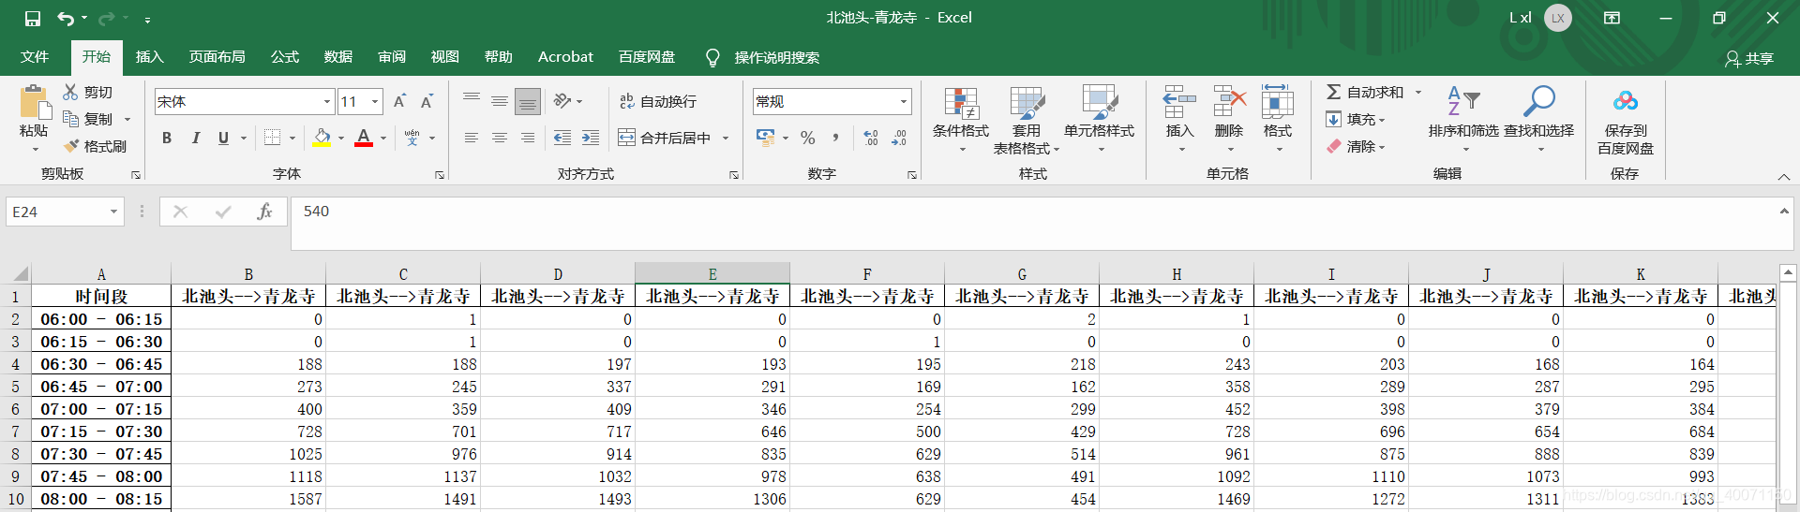Open the font name dropdown (宋体)
This screenshot has height=512, width=1800.
(327, 101)
